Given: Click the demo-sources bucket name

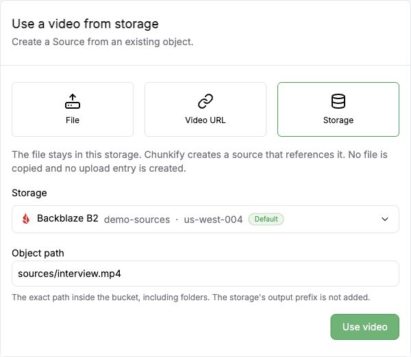Looking at the screenshot, I should pyautogui.click(x=137, y=220).
